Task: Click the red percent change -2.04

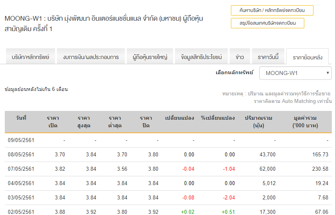Action: pyautogui.click(x=229, y=197)
